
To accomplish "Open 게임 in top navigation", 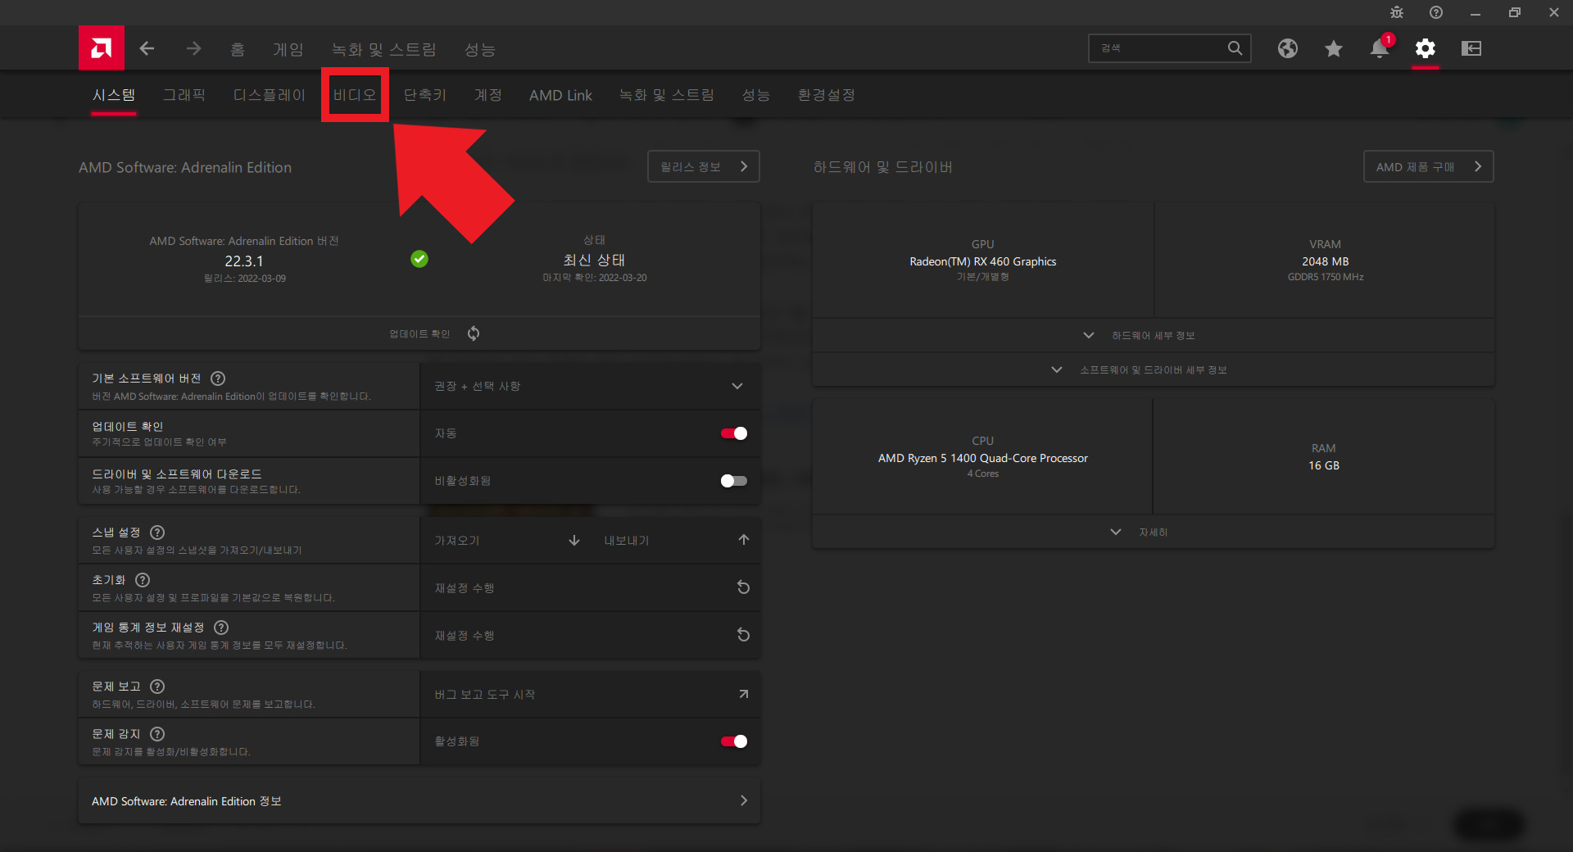I will 288,49.
